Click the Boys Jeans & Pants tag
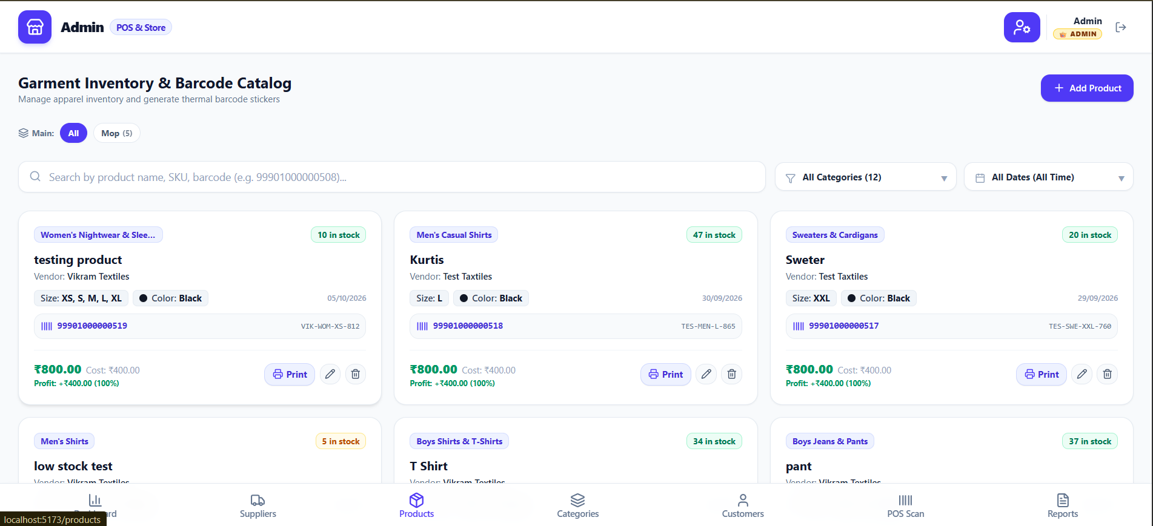Image resolution: width=1153 pixels, height=526 pixels. 830,441
